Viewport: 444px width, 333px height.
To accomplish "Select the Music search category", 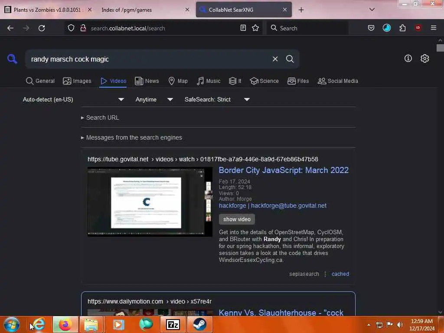I will pyautogui.click(x=209, y=81).
